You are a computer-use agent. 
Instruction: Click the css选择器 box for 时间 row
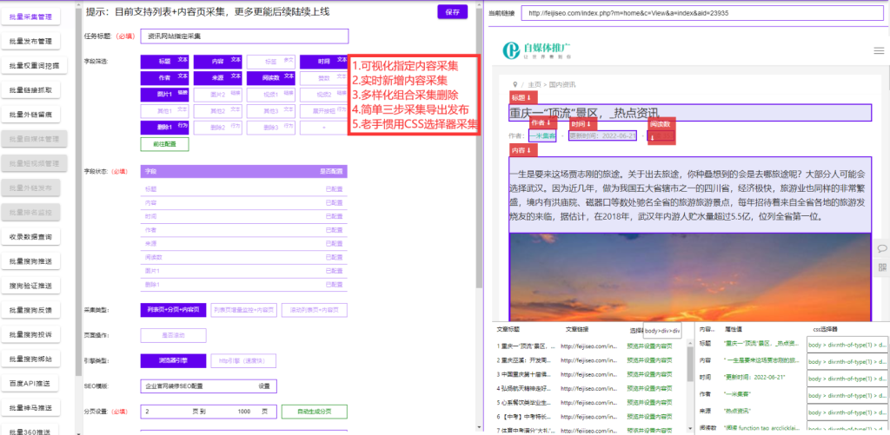pos(847,377)
